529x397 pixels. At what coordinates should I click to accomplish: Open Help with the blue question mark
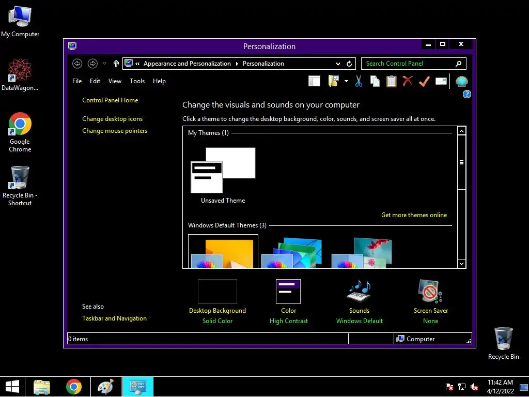pos(466,94)
